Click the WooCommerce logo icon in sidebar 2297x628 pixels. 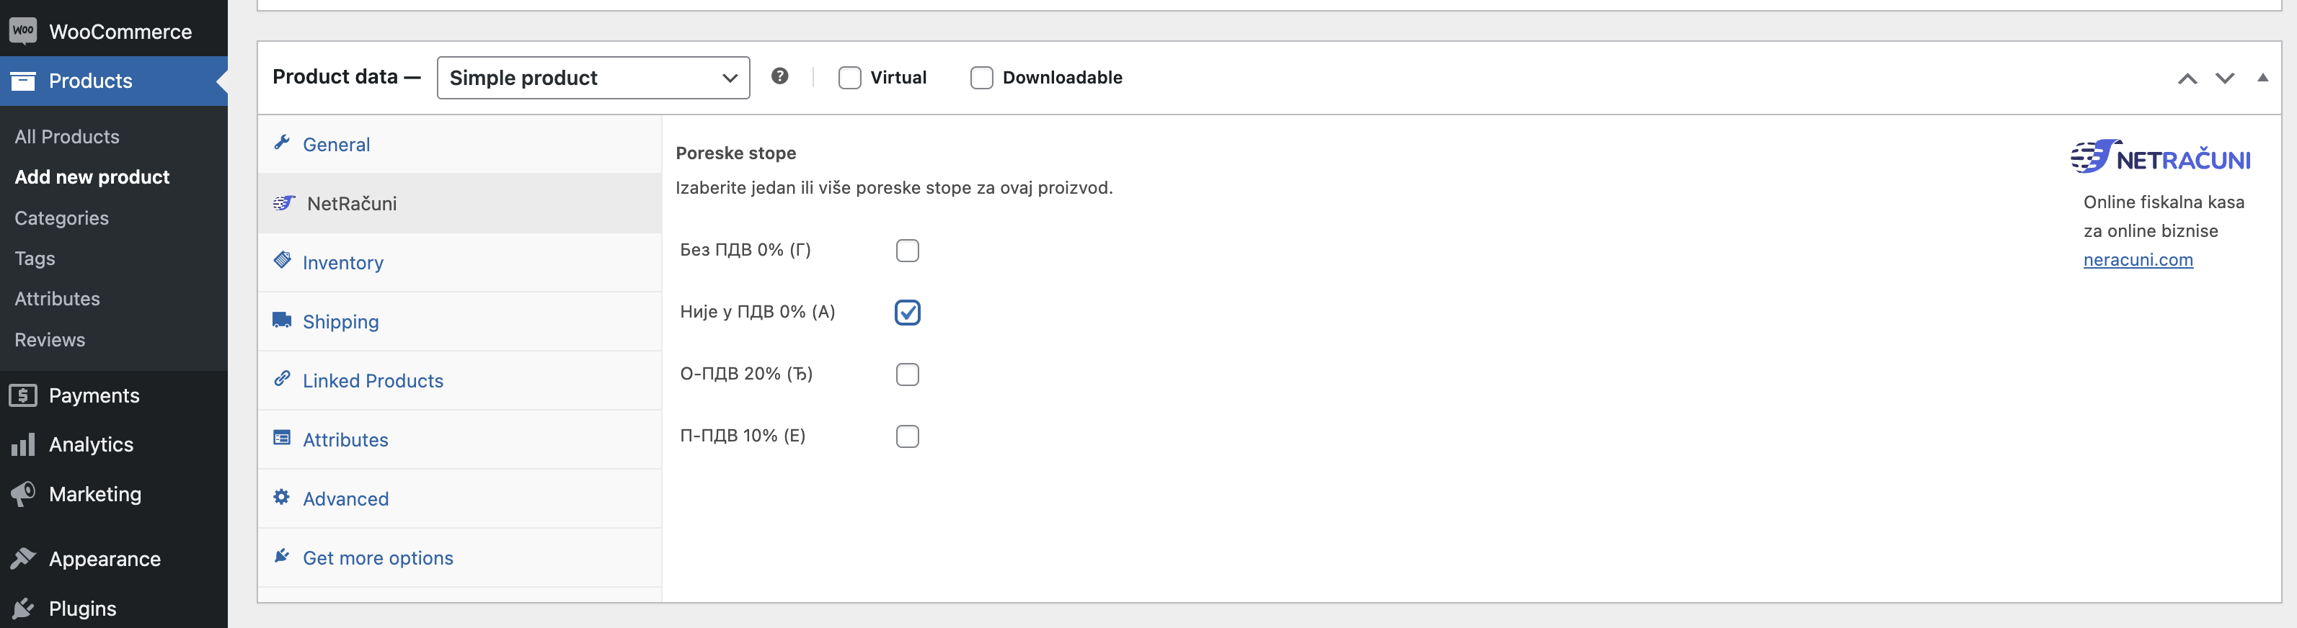point(23,31)
